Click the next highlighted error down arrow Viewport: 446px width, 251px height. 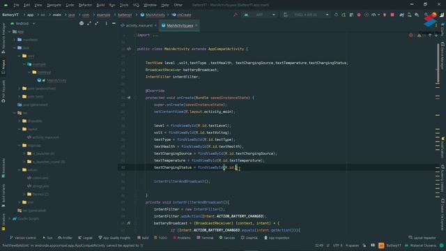point(436,35)
